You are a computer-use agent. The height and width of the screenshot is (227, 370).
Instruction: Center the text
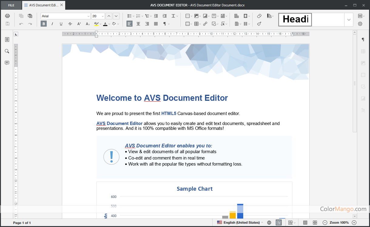(138, 24)
